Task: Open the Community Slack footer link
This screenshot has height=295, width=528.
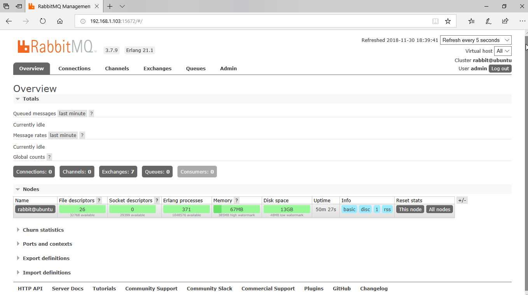Action: pyautogui.click(x=209, y=289)
